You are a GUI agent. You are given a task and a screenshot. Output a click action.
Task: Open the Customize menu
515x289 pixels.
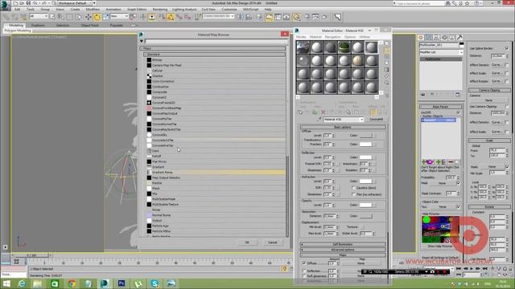coord(229,10)
